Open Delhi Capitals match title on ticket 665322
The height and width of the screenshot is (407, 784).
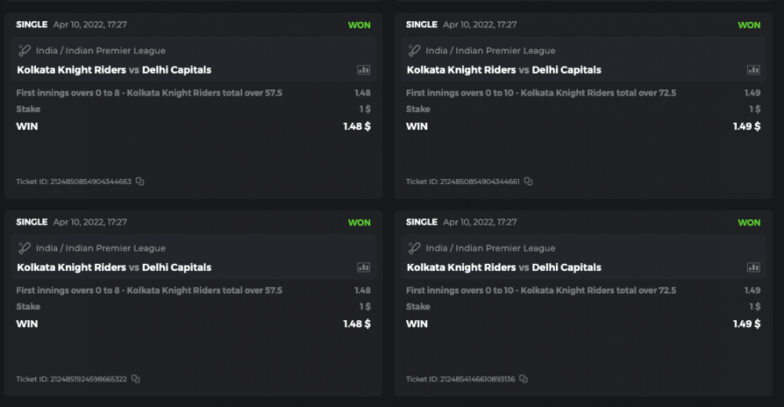tap(176, 267)
